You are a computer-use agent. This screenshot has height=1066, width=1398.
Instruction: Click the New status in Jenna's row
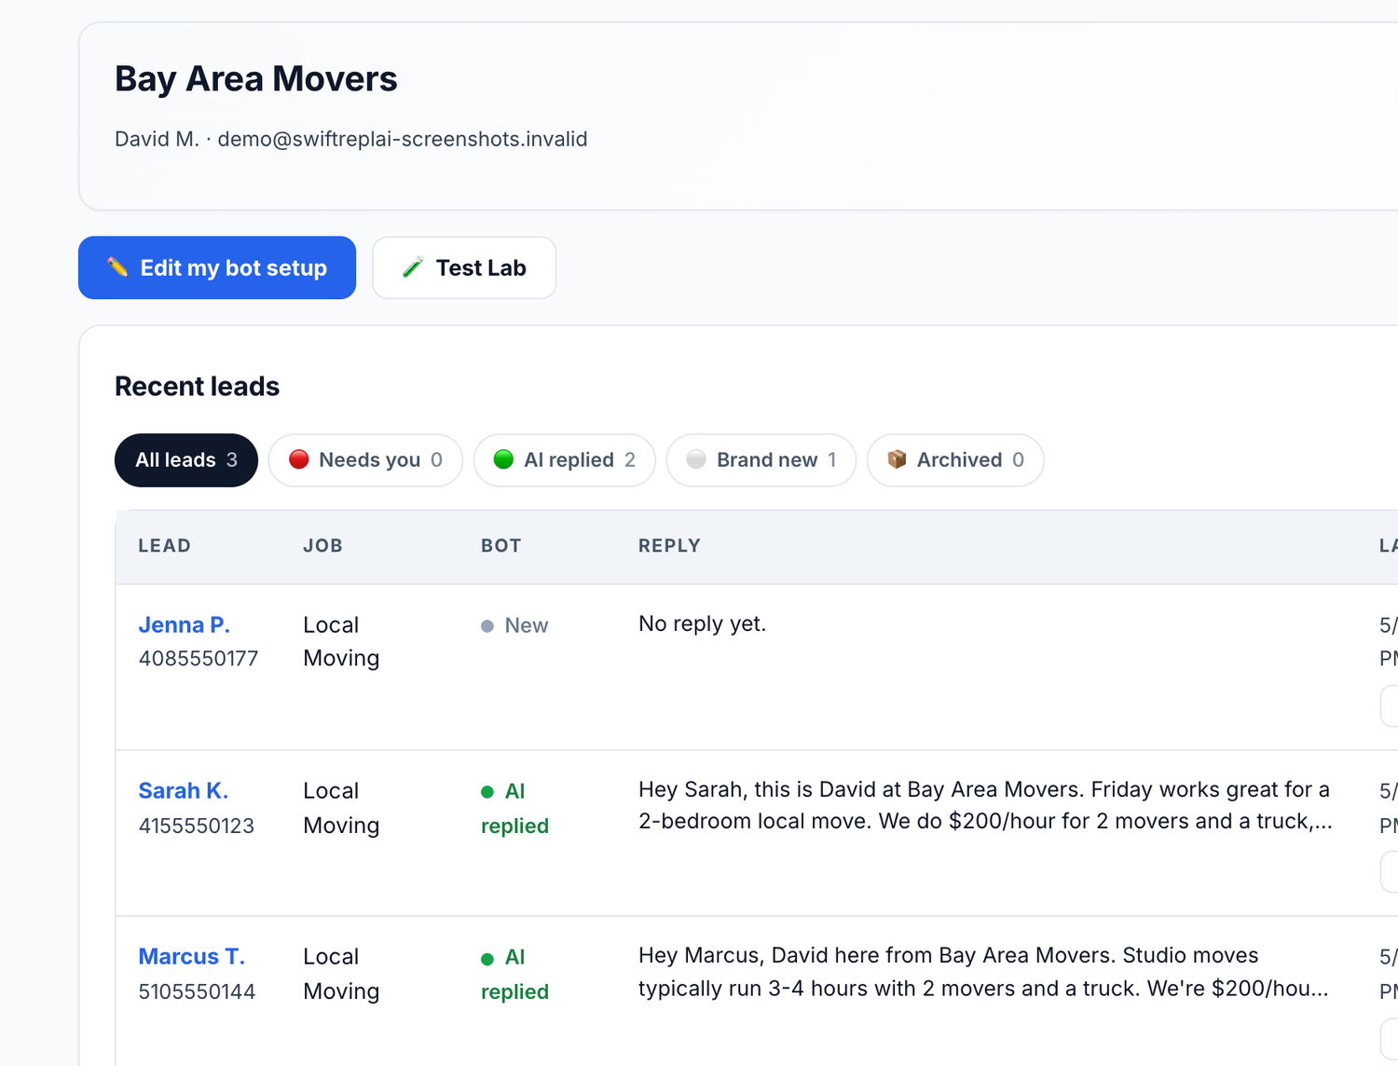tap(514, 626)
